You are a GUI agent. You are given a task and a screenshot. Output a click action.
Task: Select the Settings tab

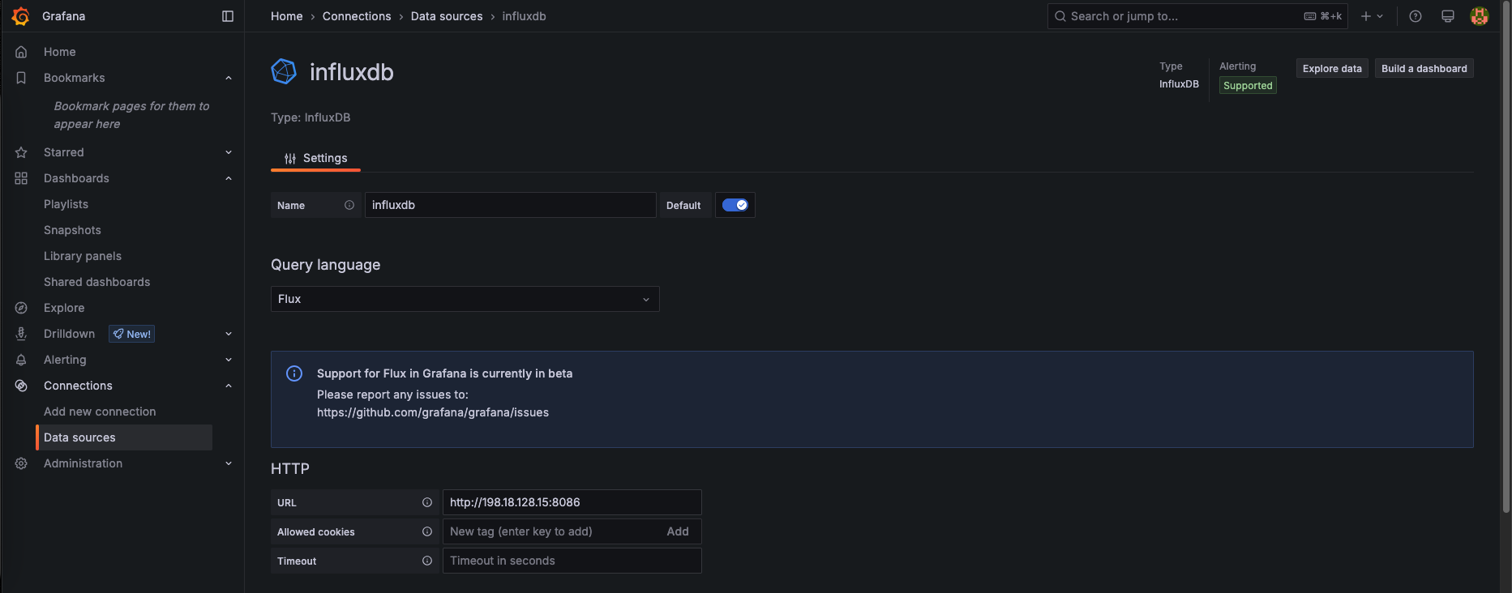tap(315, 158)
